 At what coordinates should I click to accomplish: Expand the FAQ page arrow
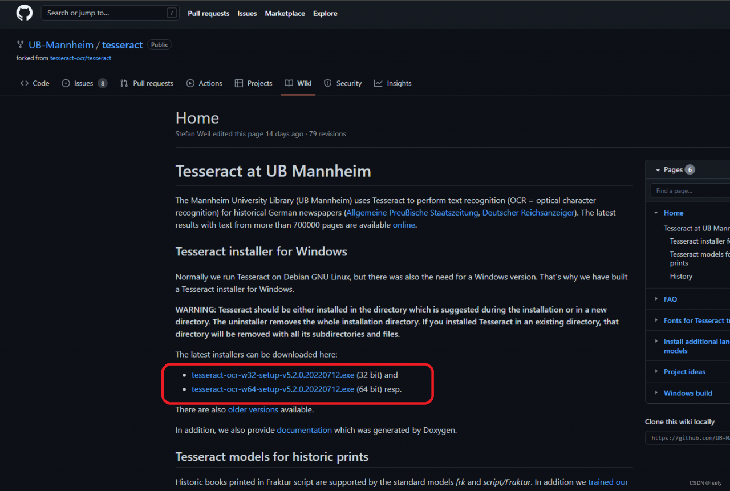(x=655, y=299)
